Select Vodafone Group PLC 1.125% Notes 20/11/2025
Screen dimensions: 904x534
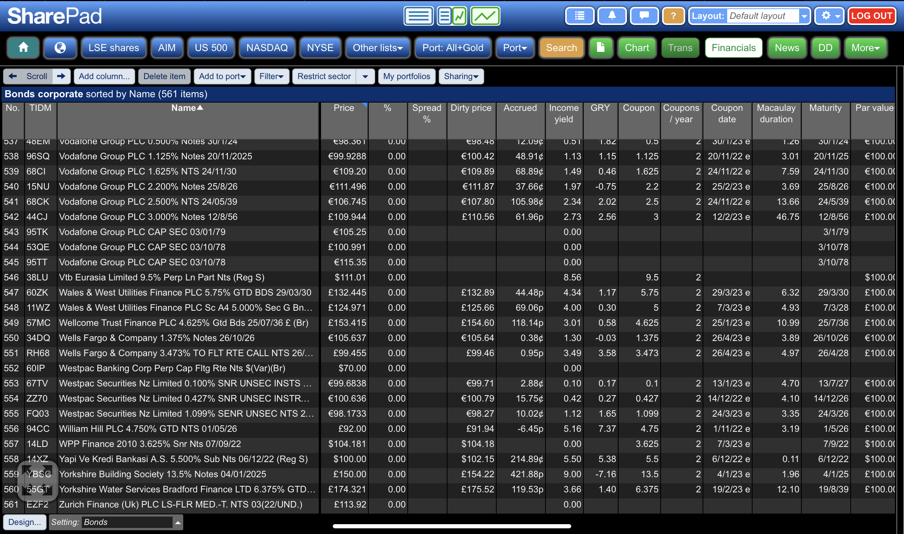[x=449, y=156]
